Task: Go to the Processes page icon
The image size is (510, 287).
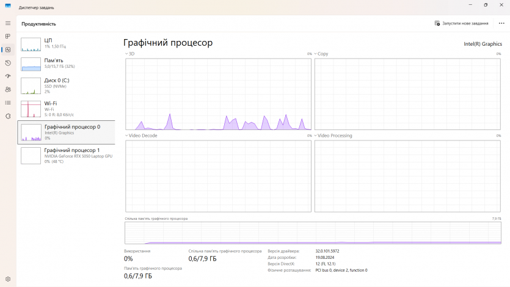Action: tap(8, 36)
